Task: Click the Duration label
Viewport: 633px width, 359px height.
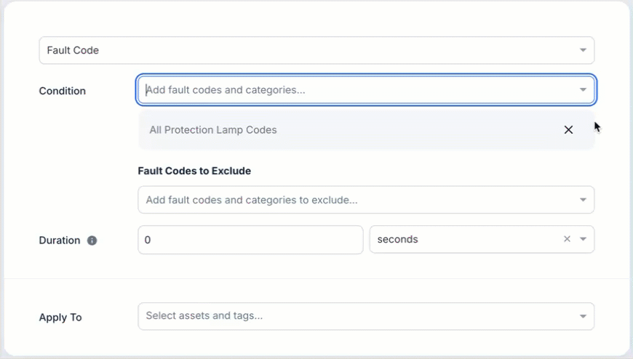Action: [59, 241]
